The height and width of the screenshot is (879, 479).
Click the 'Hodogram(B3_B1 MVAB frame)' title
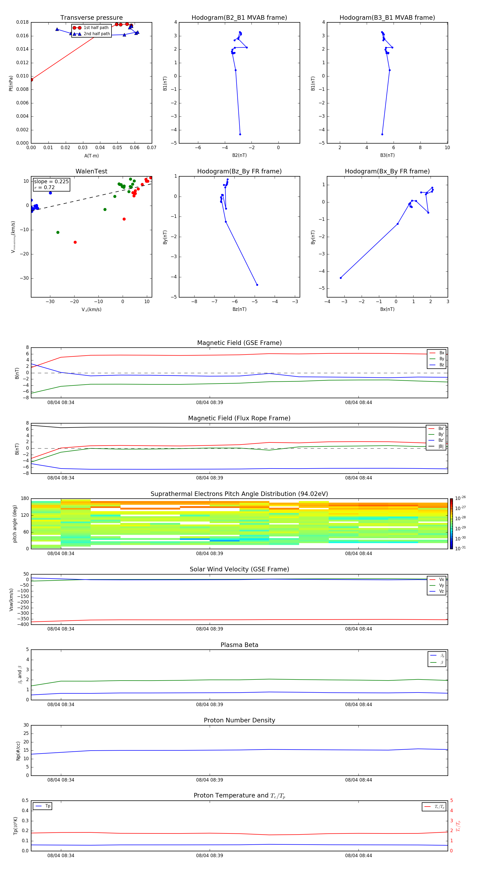pyautogui.click(x=387, y=17)
